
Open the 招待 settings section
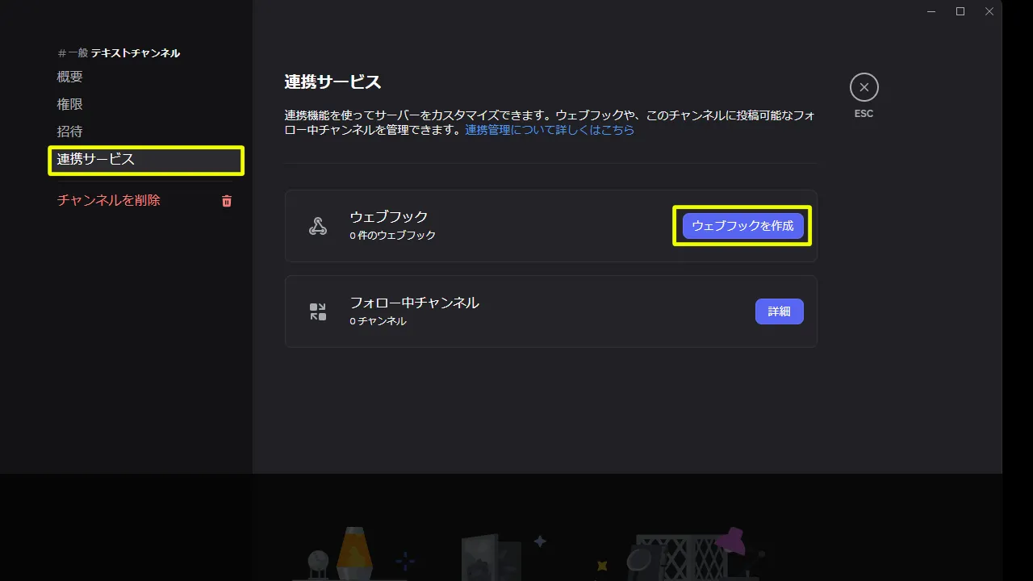point(69,131)
